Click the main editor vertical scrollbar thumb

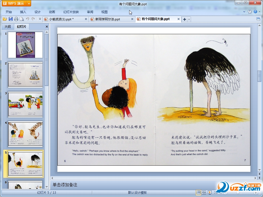click(x=259, y=76)
